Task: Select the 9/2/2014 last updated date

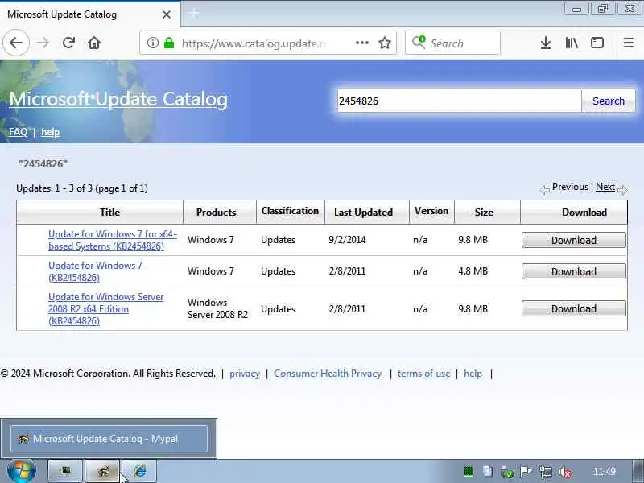Action: coord(347,239)
